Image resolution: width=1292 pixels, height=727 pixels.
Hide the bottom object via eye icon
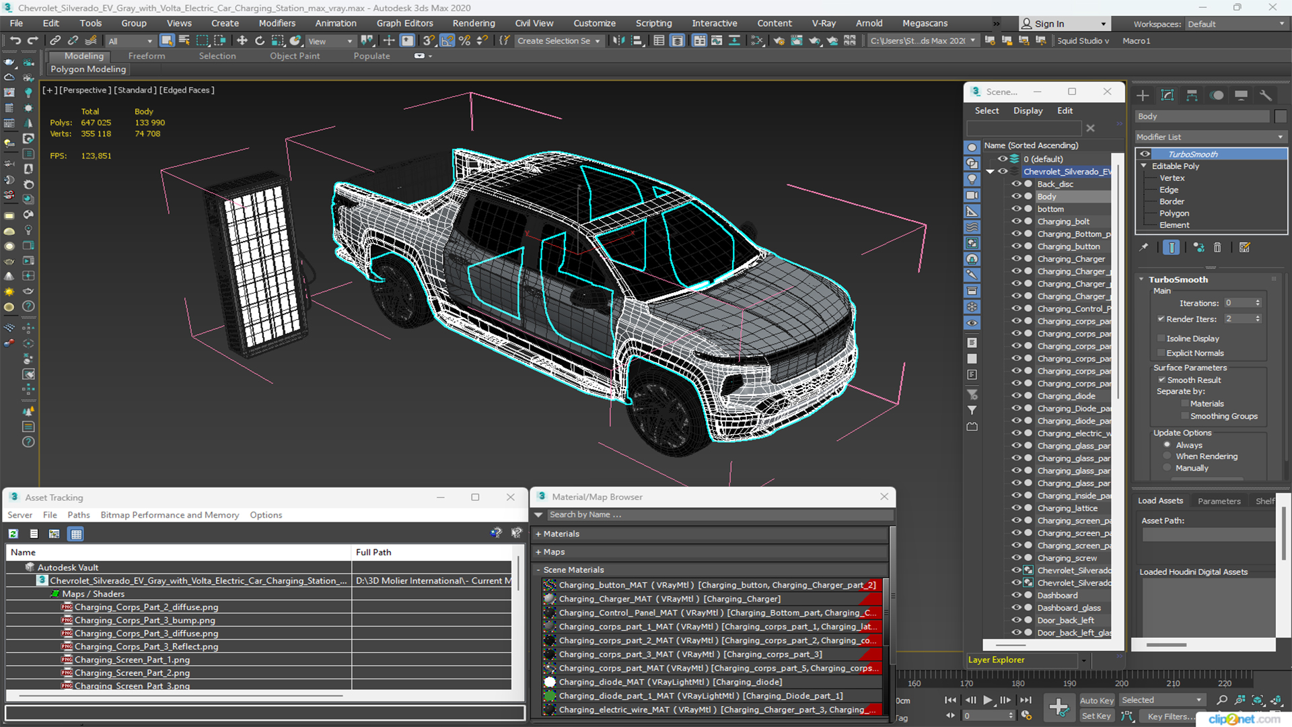1016,209
